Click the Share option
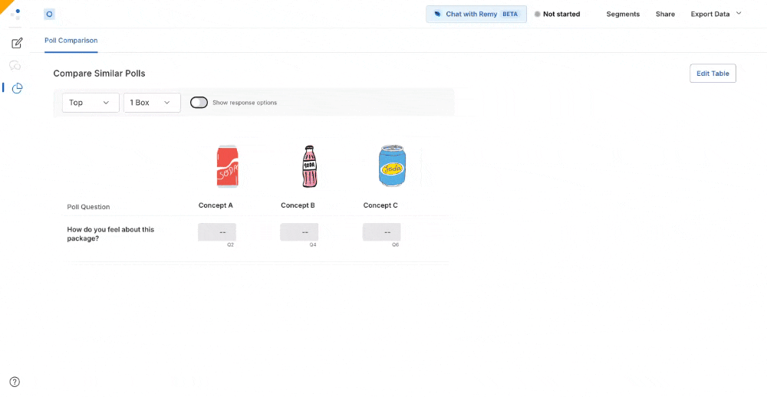This screenshot has height=397, width=767. pos(665,14)
